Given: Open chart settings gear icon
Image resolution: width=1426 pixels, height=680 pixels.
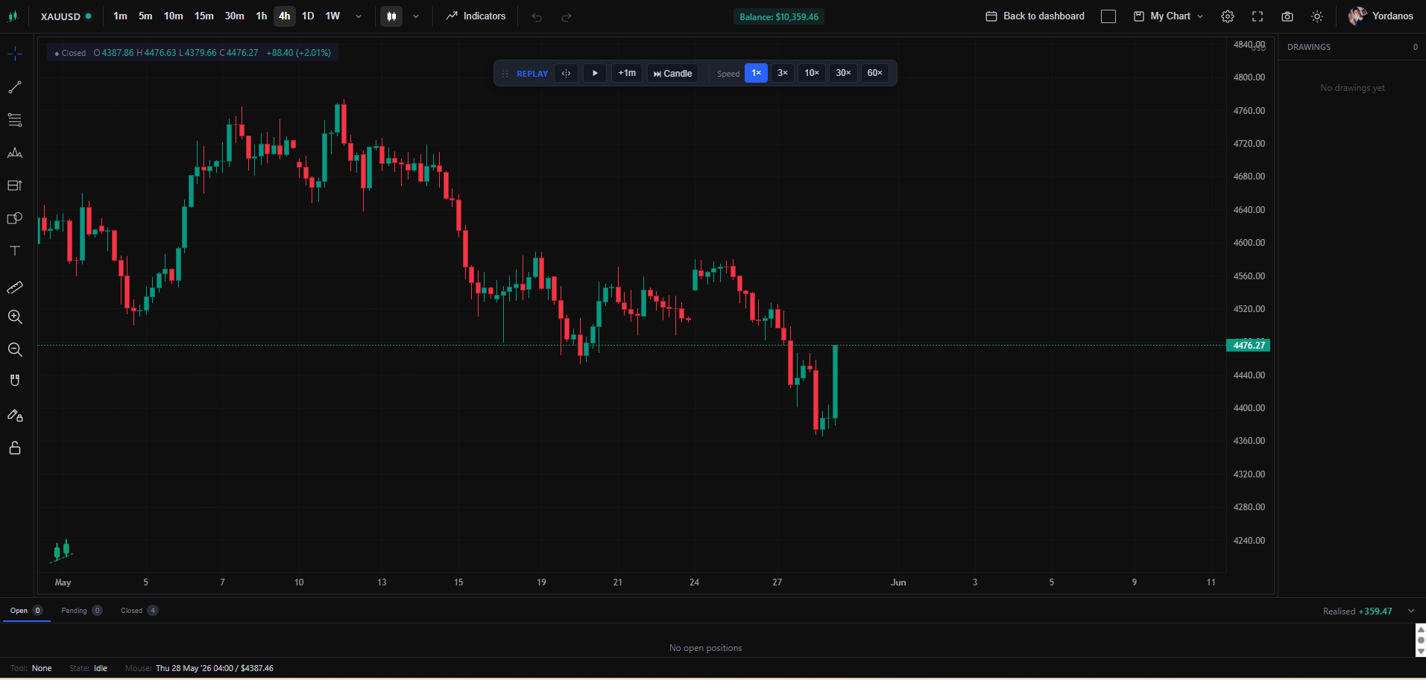Looking at the screenshot, I should click(x=1228, y=16).
